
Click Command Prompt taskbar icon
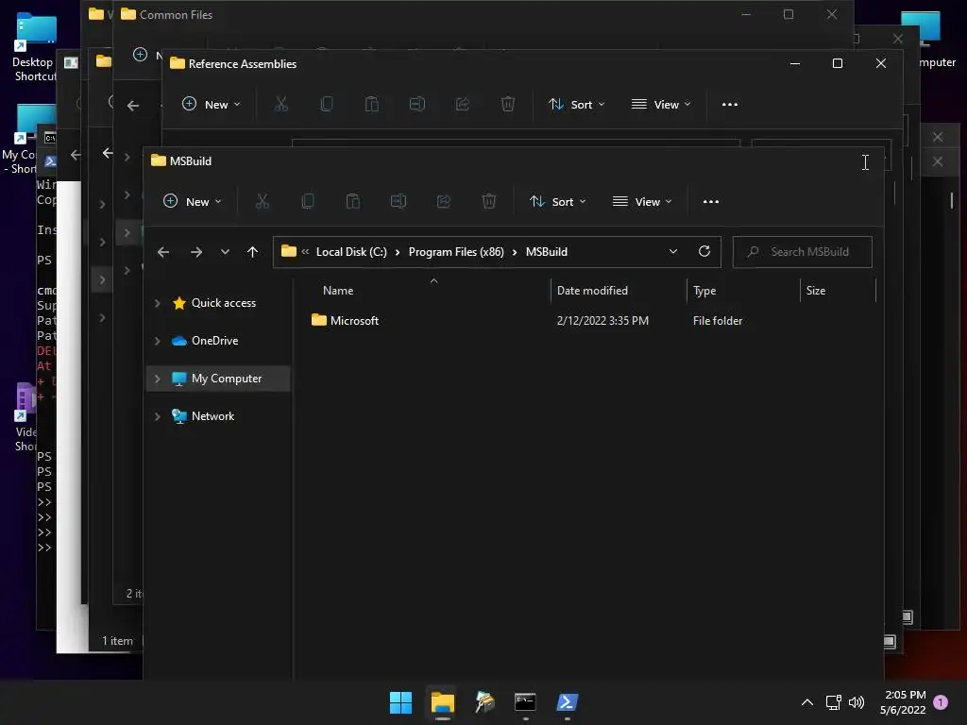click(x=525, y=702)
